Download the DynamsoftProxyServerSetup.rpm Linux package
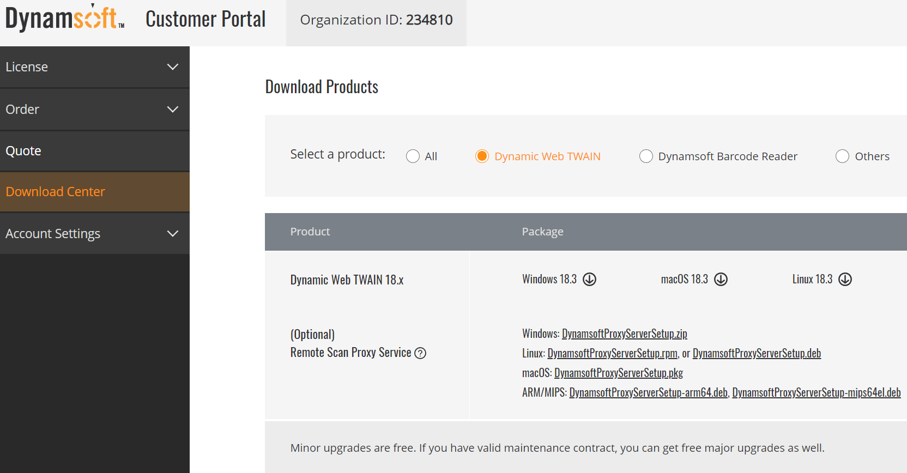Screen dimensions: 907x473 click(x=612, y=353)
